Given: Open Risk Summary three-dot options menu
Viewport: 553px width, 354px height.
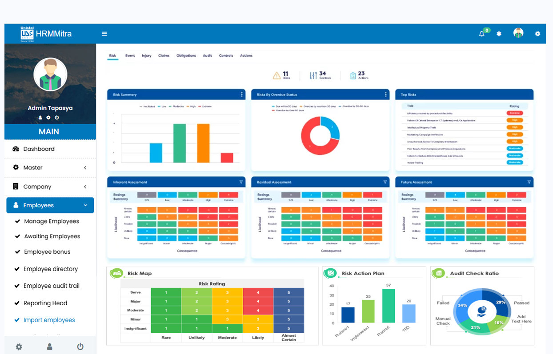Looking at the screenshot, I should coord(242,94).
